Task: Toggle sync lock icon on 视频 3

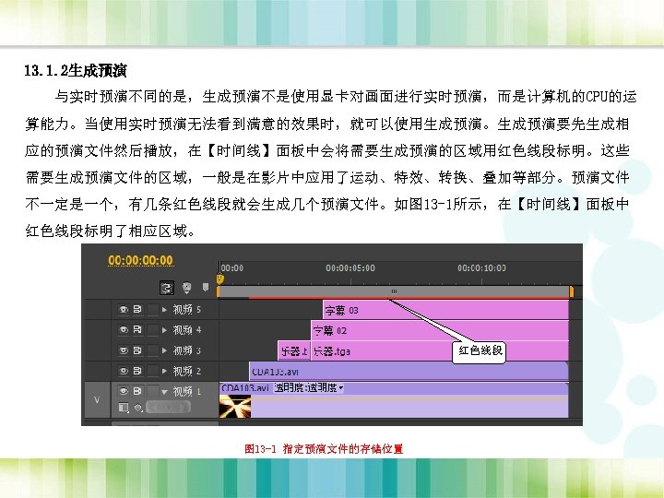Action: pyautogui.click(x=137, y=350)
